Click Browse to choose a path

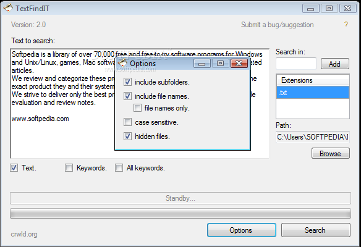pyautogui.click(x=331, y=153)
